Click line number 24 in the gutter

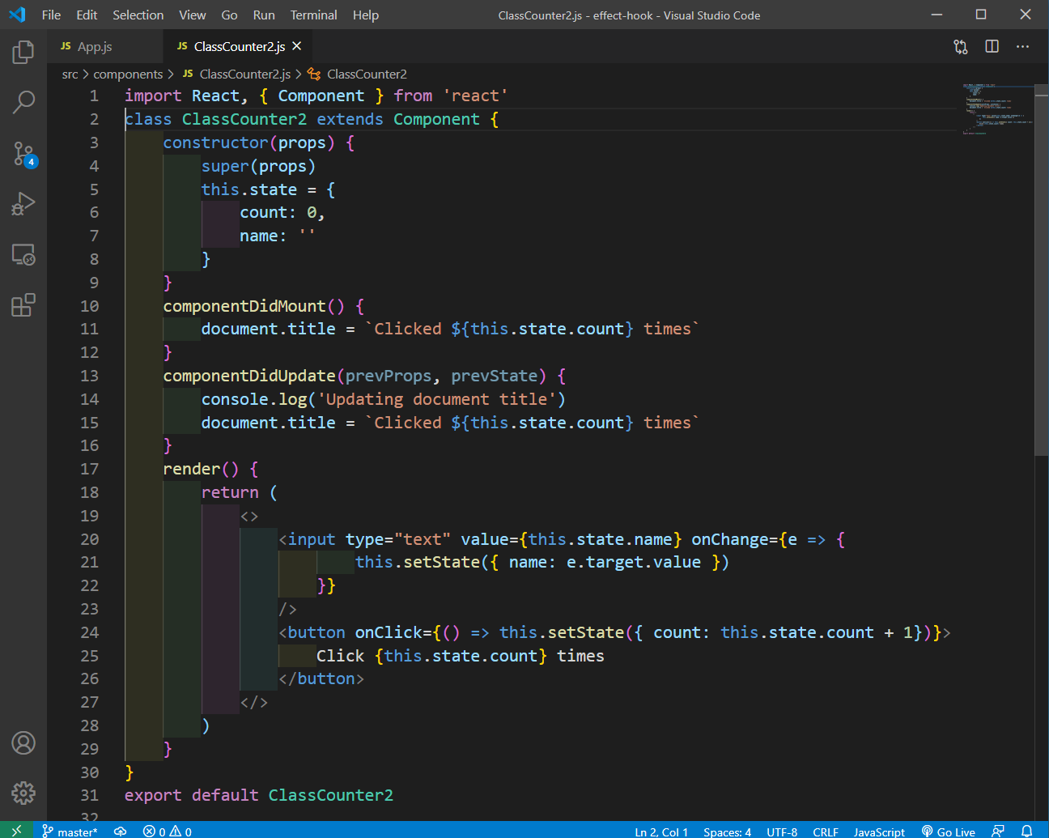[x=89, y=632]
